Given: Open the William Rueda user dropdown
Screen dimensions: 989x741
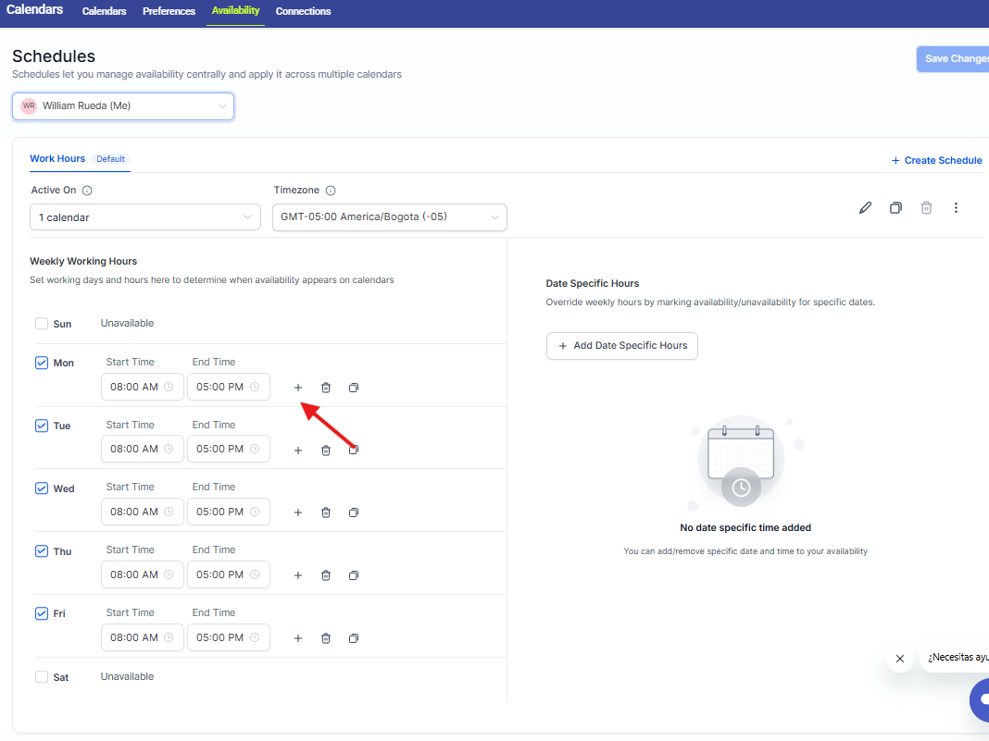Looking at the screenshot, I should click(x=123, y=106).
